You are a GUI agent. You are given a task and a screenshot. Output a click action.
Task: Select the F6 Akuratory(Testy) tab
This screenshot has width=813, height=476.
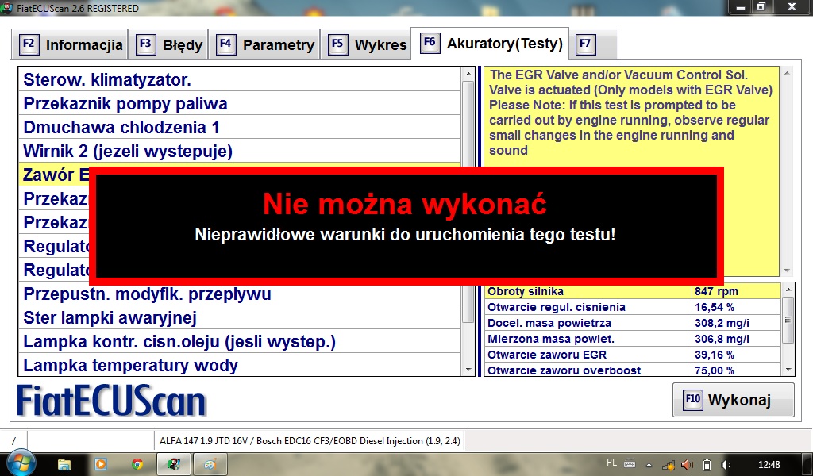[x=490, y=44]
